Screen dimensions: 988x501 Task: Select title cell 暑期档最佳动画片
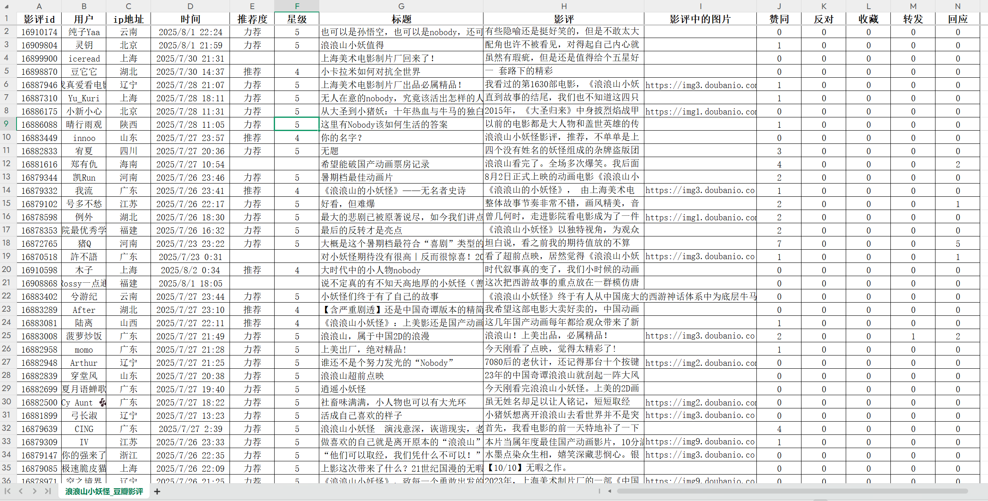tap(401, 177)
